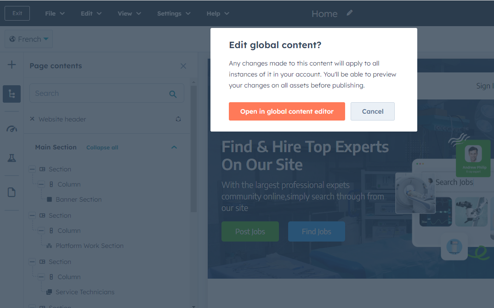Image resolution: width=494 pixels, height=308 pixels.
Task: Click the Search Jobs text in preview
Action: (x=454, y=182)
